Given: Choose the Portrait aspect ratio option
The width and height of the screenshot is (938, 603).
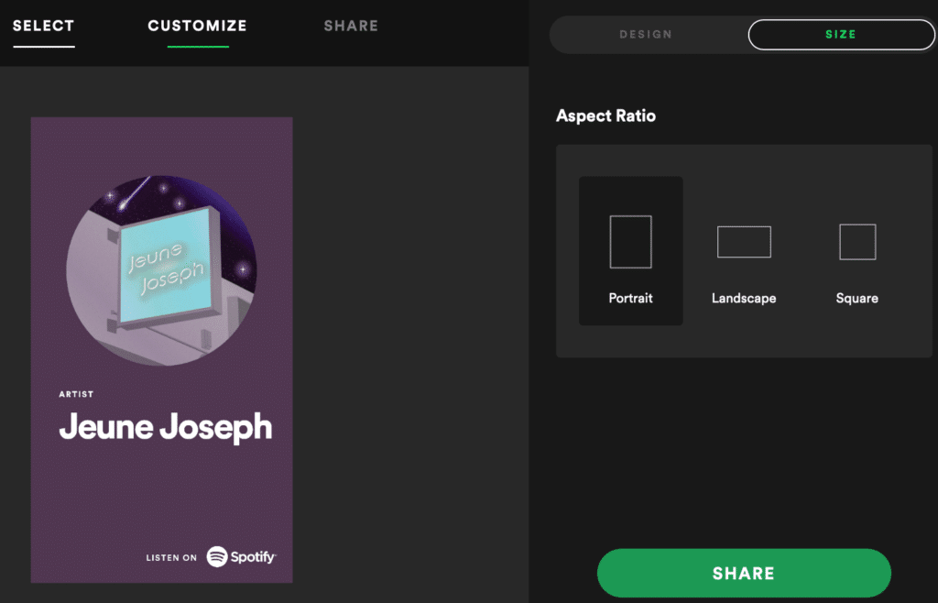Looking at the screenshot, I should coord(630,251).
